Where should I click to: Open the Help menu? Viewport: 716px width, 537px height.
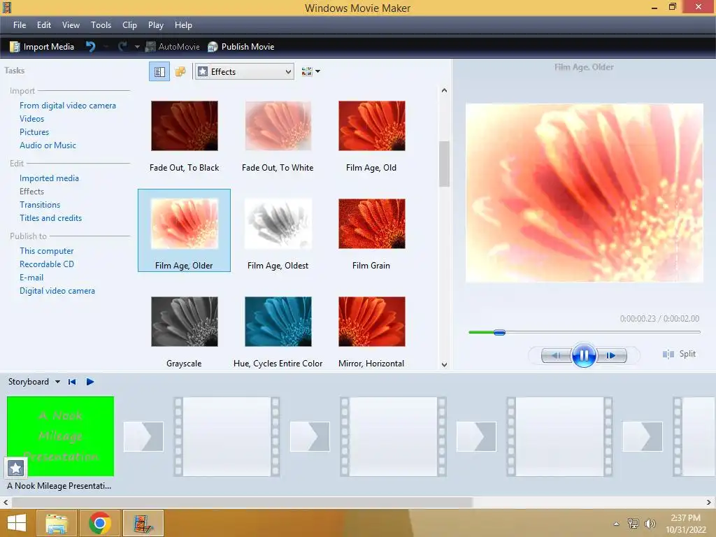click(x=183, y=25)
